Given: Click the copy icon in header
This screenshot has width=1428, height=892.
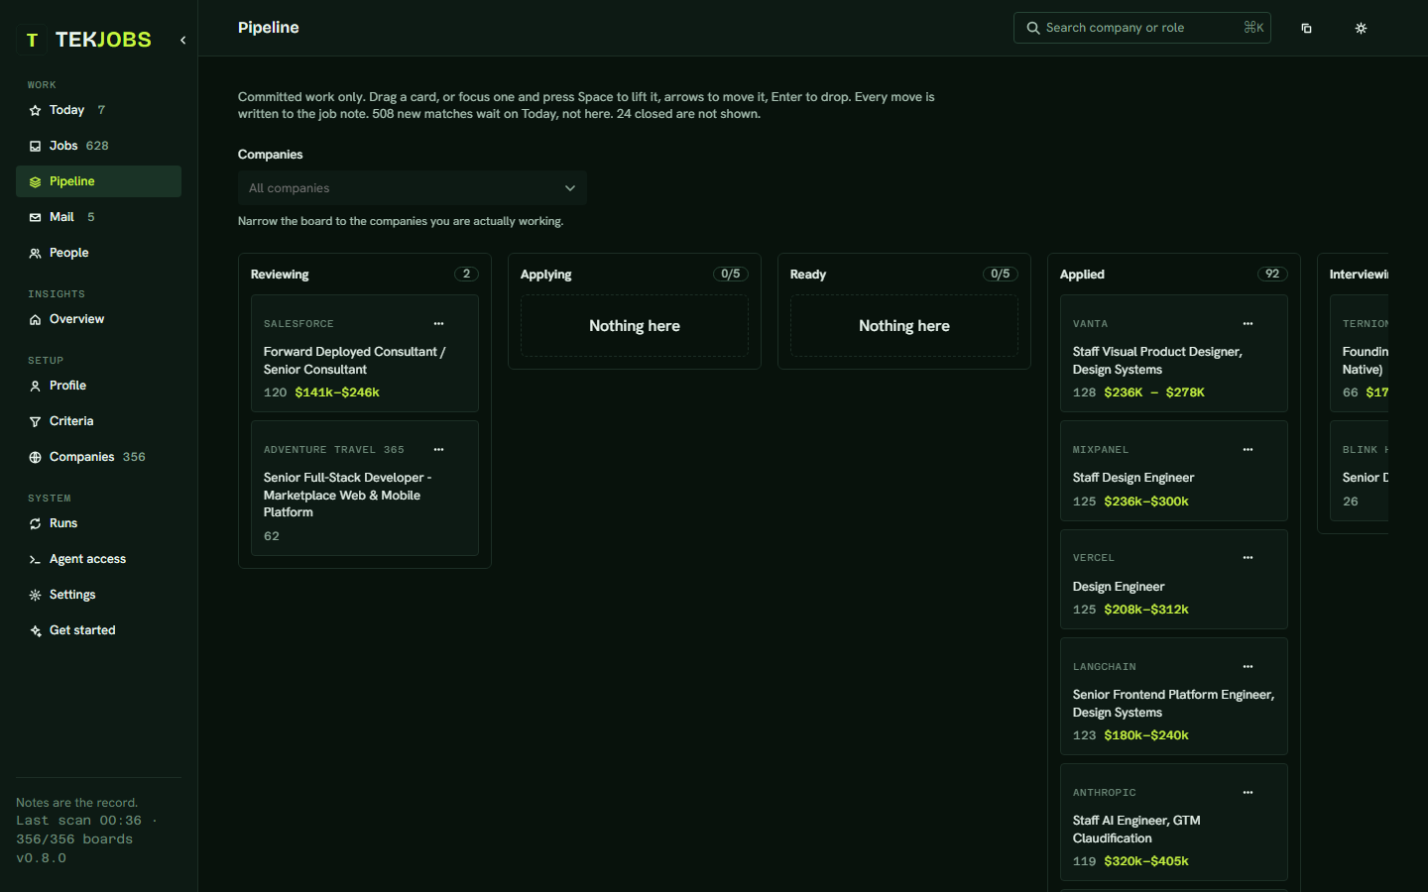Looking at the screenshot, I should [1306, 28].
